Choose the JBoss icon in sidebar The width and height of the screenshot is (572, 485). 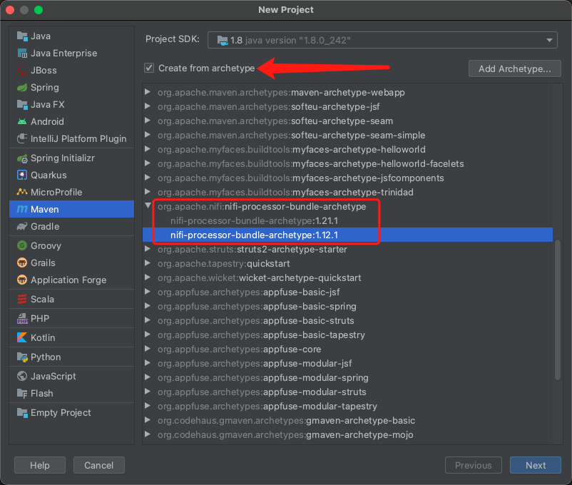[22, 70]
